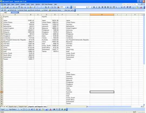This screenshot has width=146, height=113.
Task: Click the Print icon in toolbar
Action: [13, 7]
